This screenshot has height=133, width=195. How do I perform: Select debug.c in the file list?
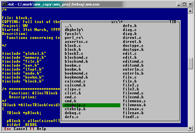click(73, 113)
